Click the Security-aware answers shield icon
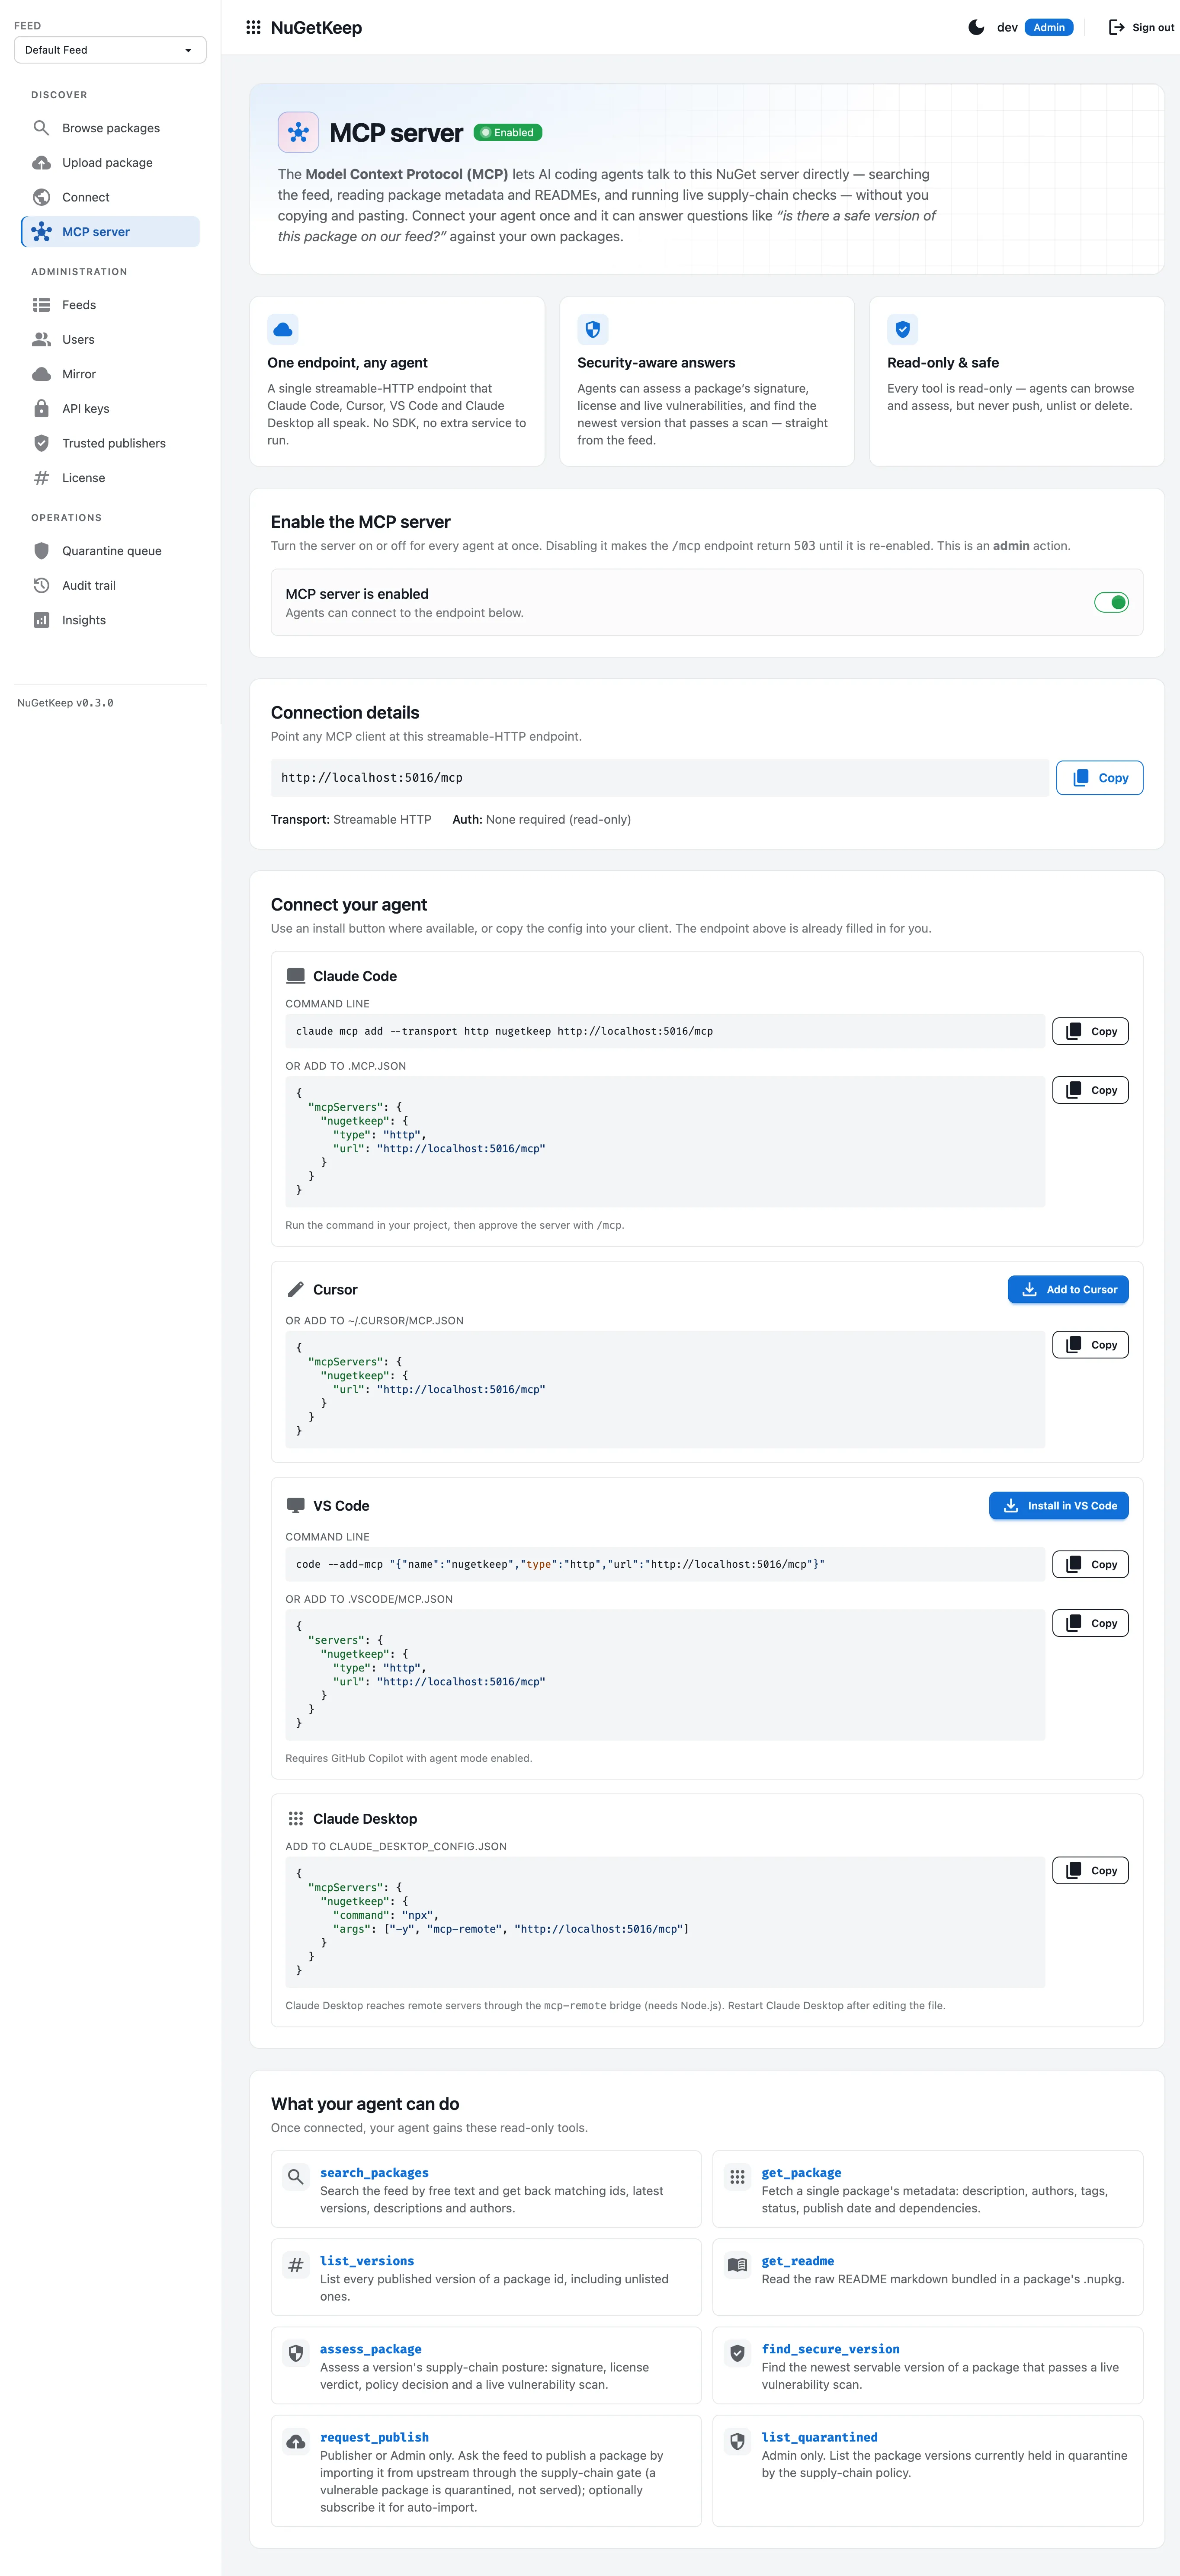This screenshot has height=2576, width=1180. point(593,329)
